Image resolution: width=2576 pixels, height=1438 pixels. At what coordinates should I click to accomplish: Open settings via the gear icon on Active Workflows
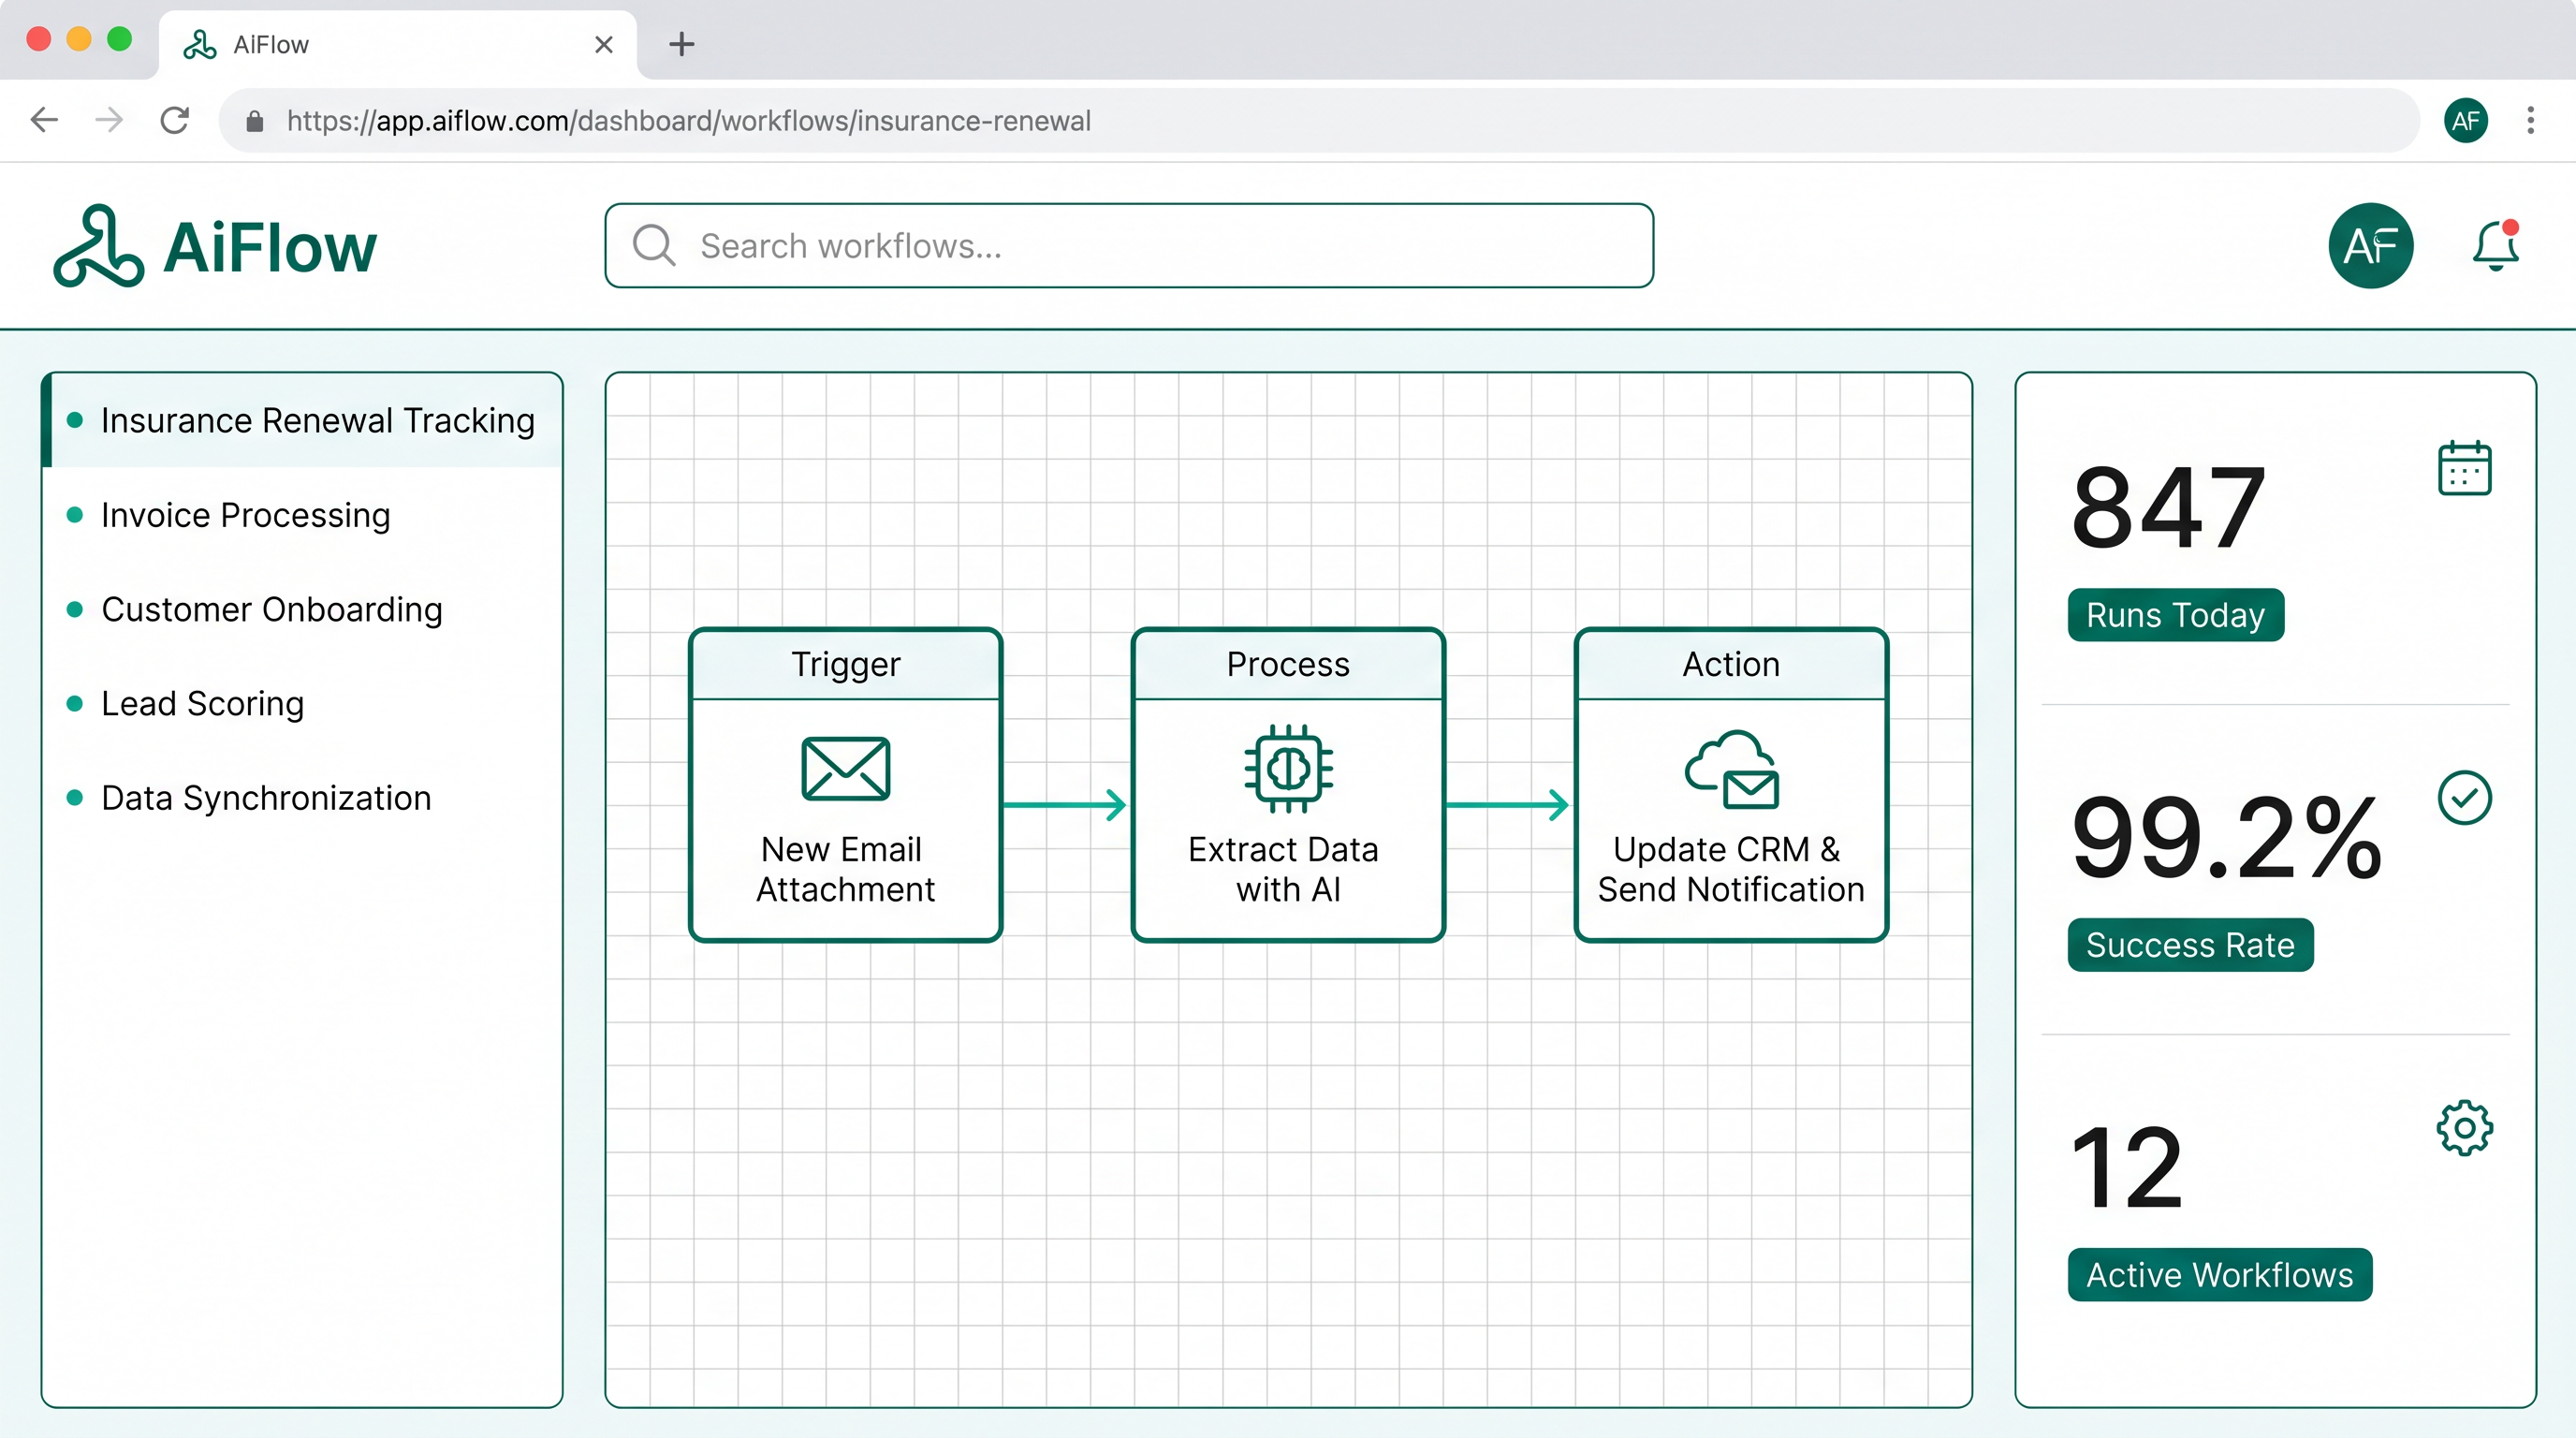click(x=2464, y=1128)
